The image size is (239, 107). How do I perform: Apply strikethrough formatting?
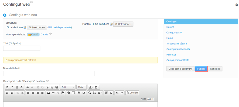pyautogui.click(x=21, y=87)
